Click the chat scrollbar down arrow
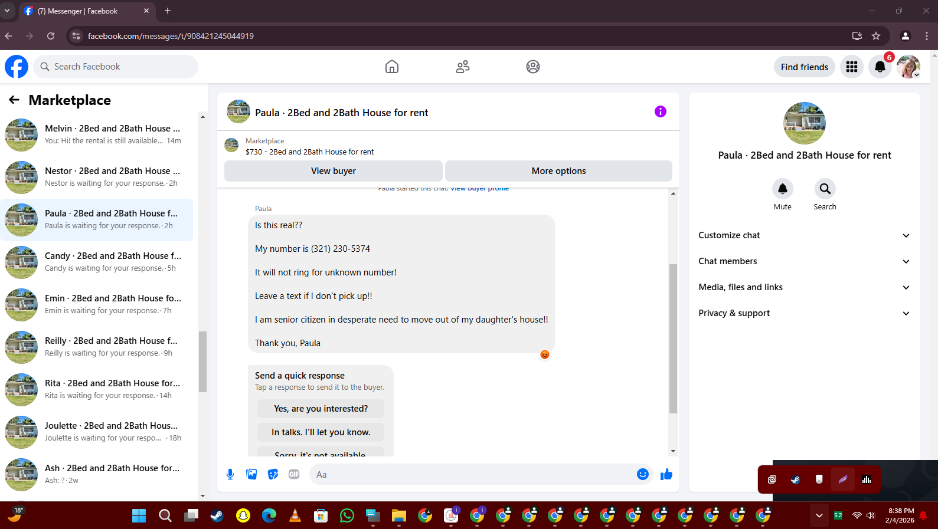The width and height of the screenshot is (938, 529). coord(673,451)
